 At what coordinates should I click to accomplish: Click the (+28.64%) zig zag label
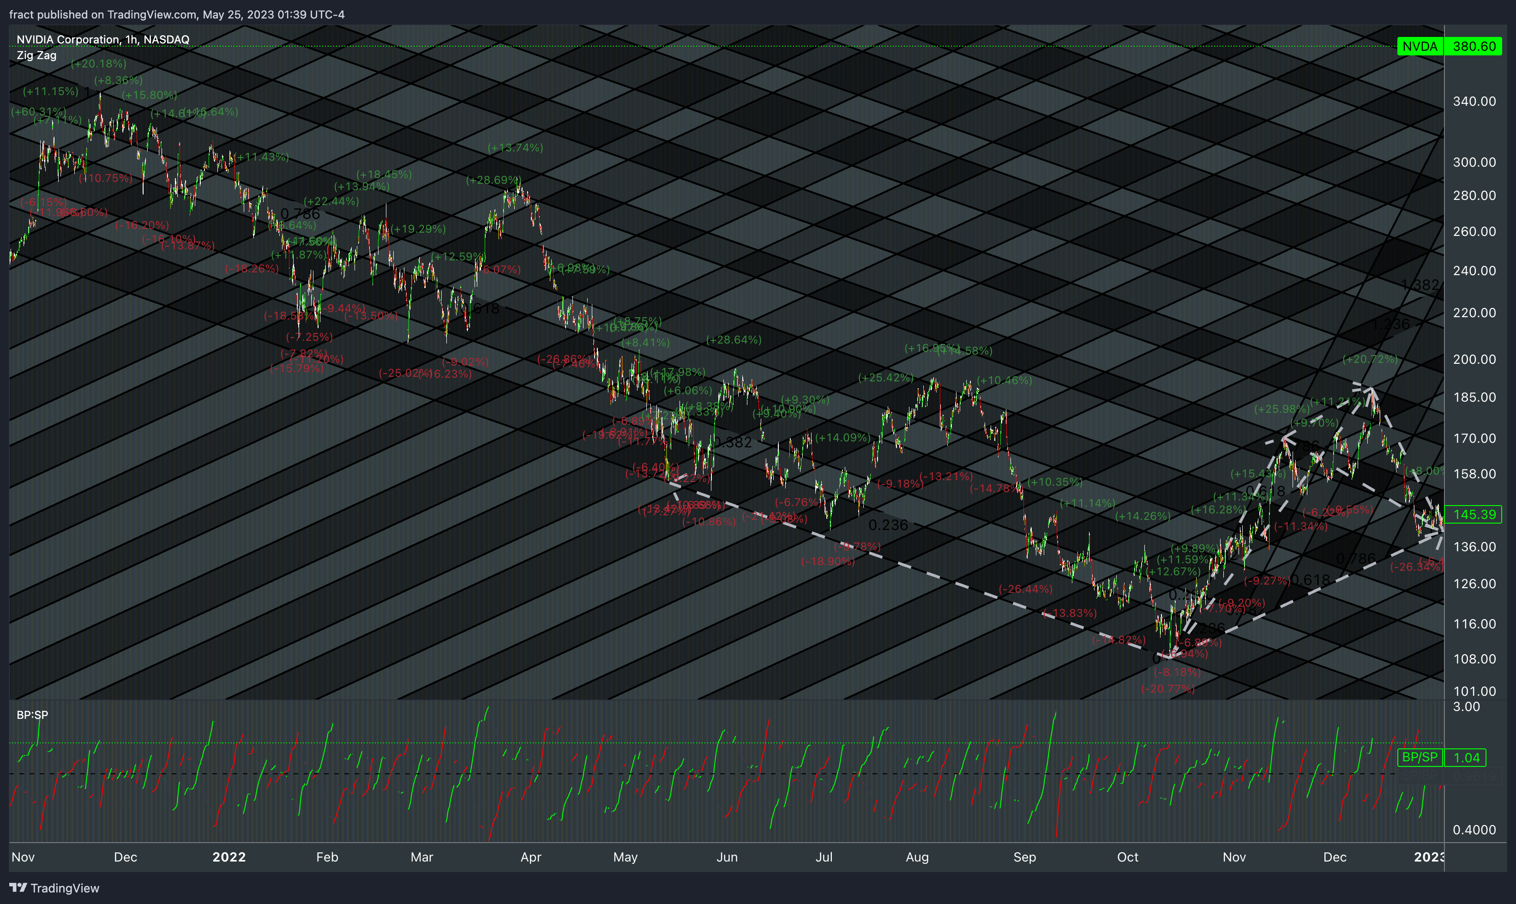pos(734,340)
